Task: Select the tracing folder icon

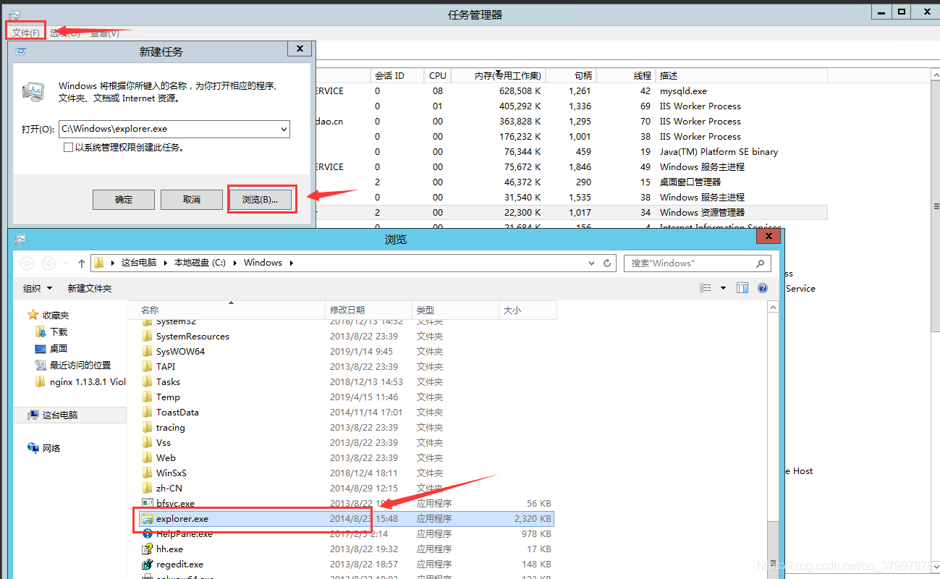Action: click(148, 428)
